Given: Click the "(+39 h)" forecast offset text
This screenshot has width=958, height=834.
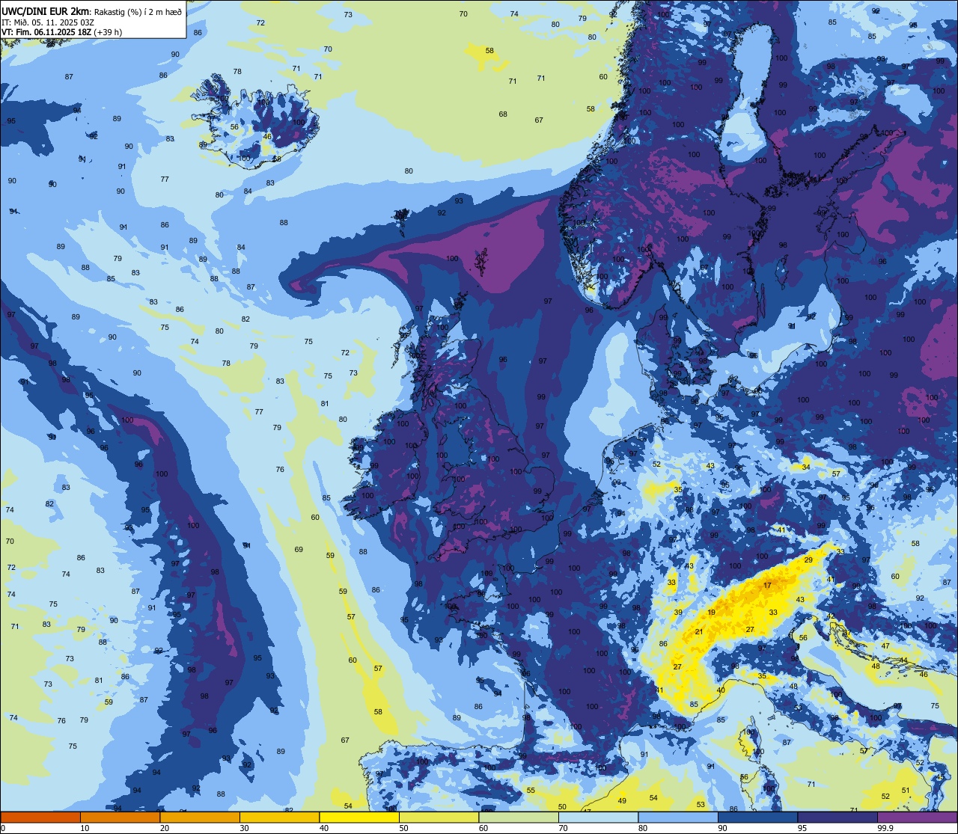Looking at the screenshot, I should pyautogui.click(x=108, y=31).
